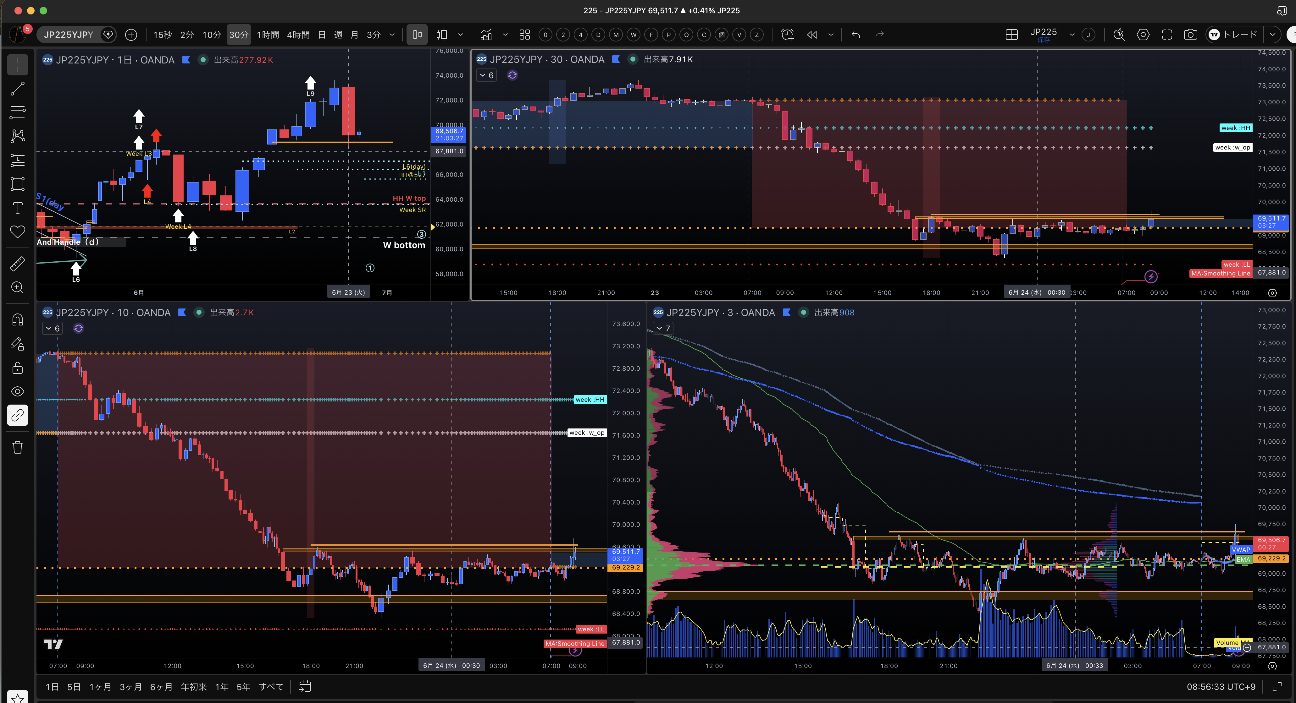Viewport: 1296px width, 703px height.
Task: Toggle hide all drawings eye icon
Action: coord(18,391)
